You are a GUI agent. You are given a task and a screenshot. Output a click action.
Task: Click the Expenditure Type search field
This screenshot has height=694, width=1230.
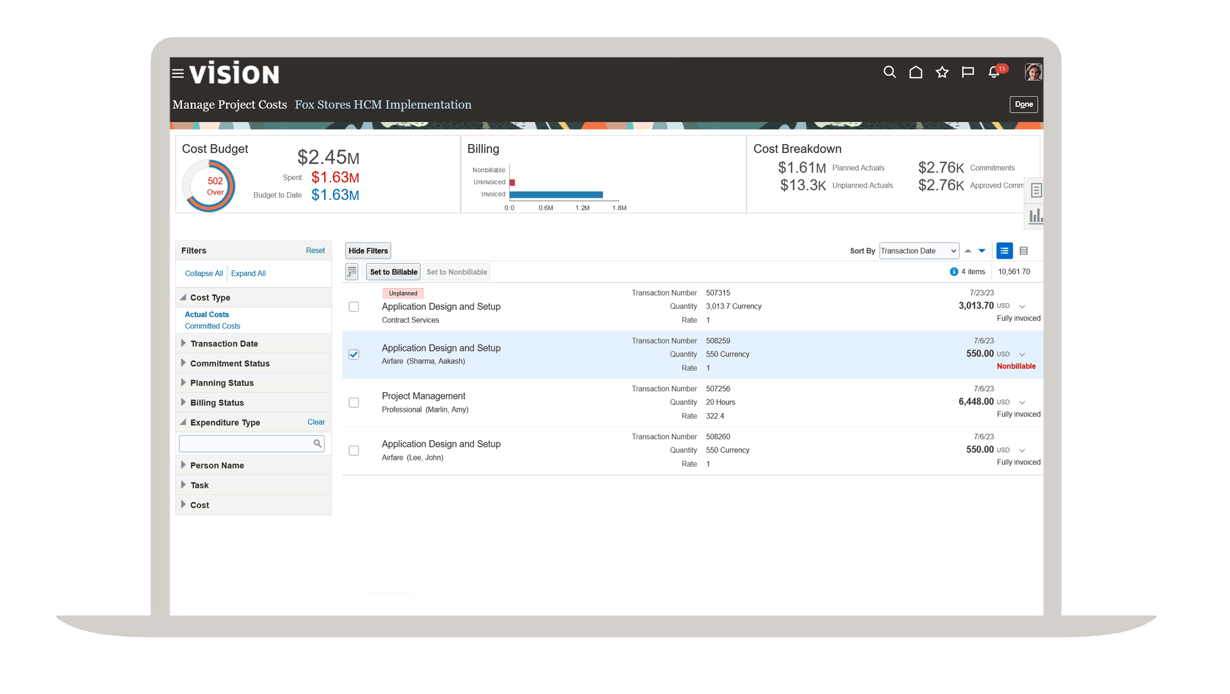[x=245, y=444]
